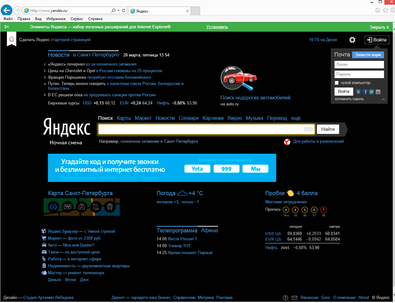The width and height of the screenshot is (395, 303).
Task: Open the Сервис menu
Action: tap(77, 19)
